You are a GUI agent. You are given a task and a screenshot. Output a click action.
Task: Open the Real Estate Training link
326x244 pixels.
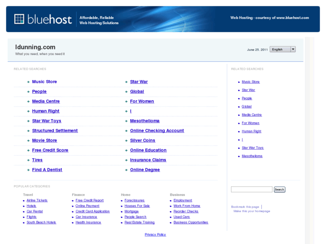pyautogui.click(x=139, y=223)
